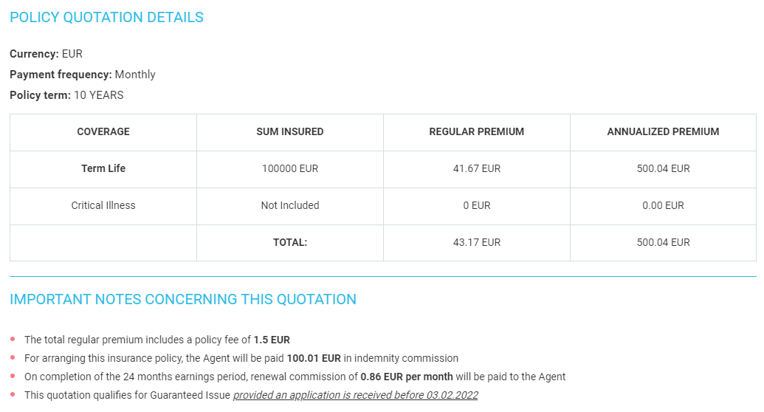The image size is (764, 412).
Task: Select the 43.17 EUR total premium cell
Action: coord(476,242)
